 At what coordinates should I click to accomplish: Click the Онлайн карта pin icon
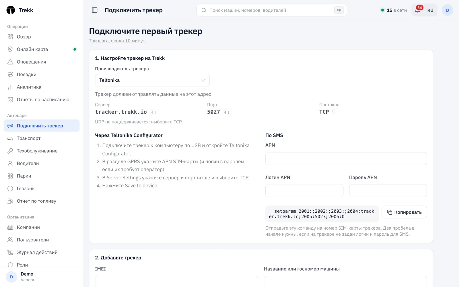coord(10,49)
